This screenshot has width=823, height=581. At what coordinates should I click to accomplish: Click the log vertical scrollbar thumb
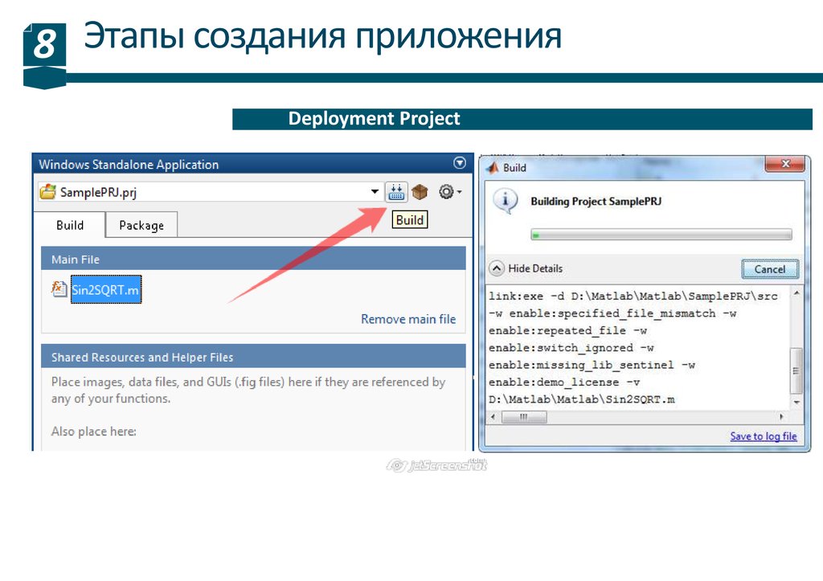coord(796,370)
